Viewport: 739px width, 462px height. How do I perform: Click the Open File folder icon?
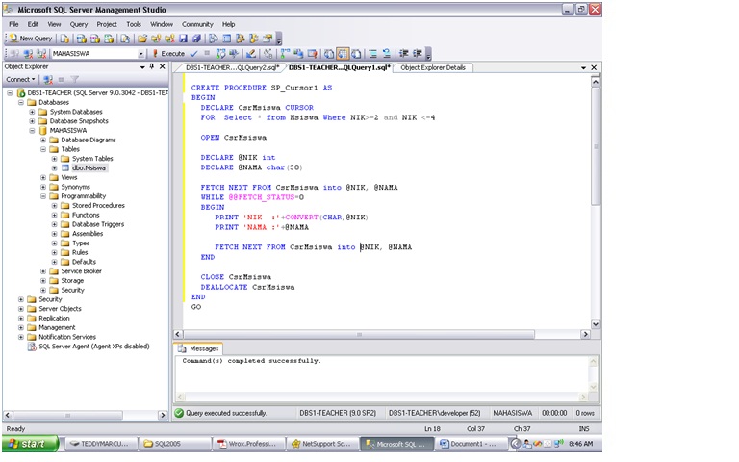(141, 38)
